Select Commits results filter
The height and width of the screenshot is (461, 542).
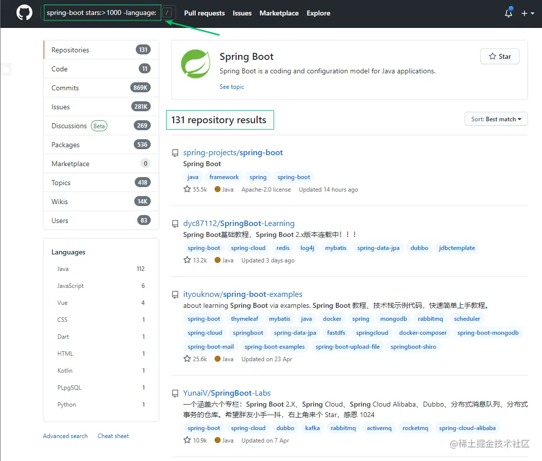pos(101,88)
